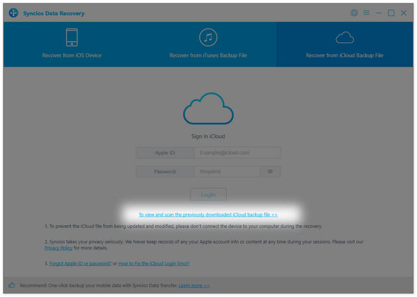Click the cloud icon in iCloud tab
Screen dimensions: 417x297
coord(344,38)
